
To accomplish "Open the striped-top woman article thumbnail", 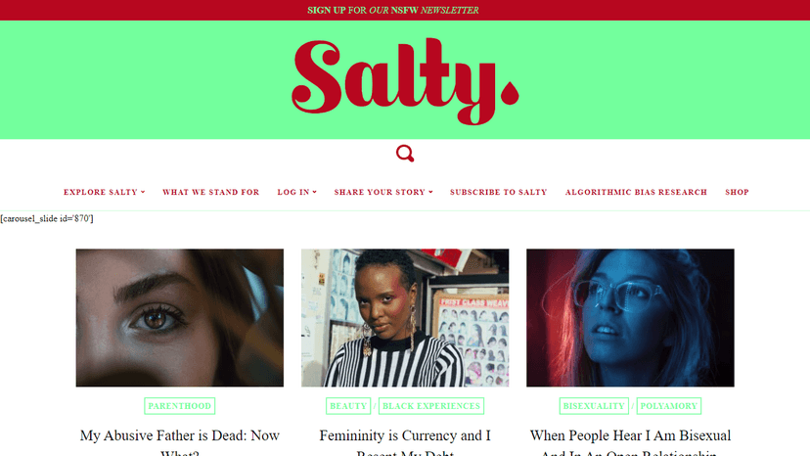I will click(405, 317).
